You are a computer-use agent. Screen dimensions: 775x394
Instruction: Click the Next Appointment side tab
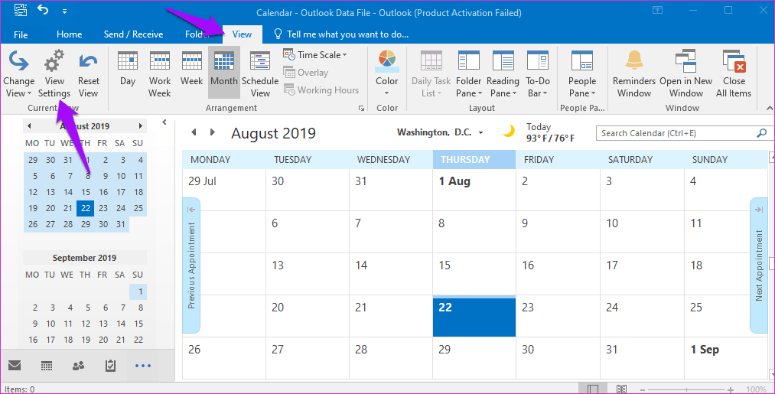click(758, 265)
